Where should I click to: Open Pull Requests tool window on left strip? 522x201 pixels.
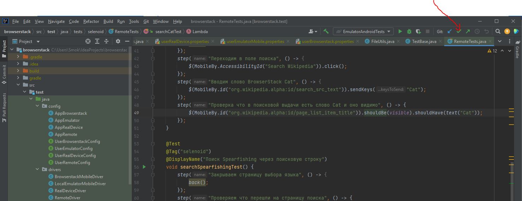click(4, 107)
